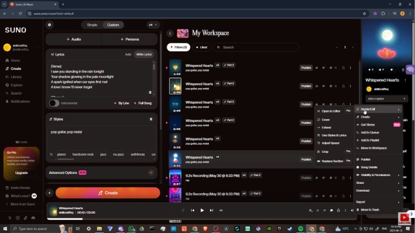Open the create panel settings gear
Viewport: 415px width, 233px height.
coord(50,24)
